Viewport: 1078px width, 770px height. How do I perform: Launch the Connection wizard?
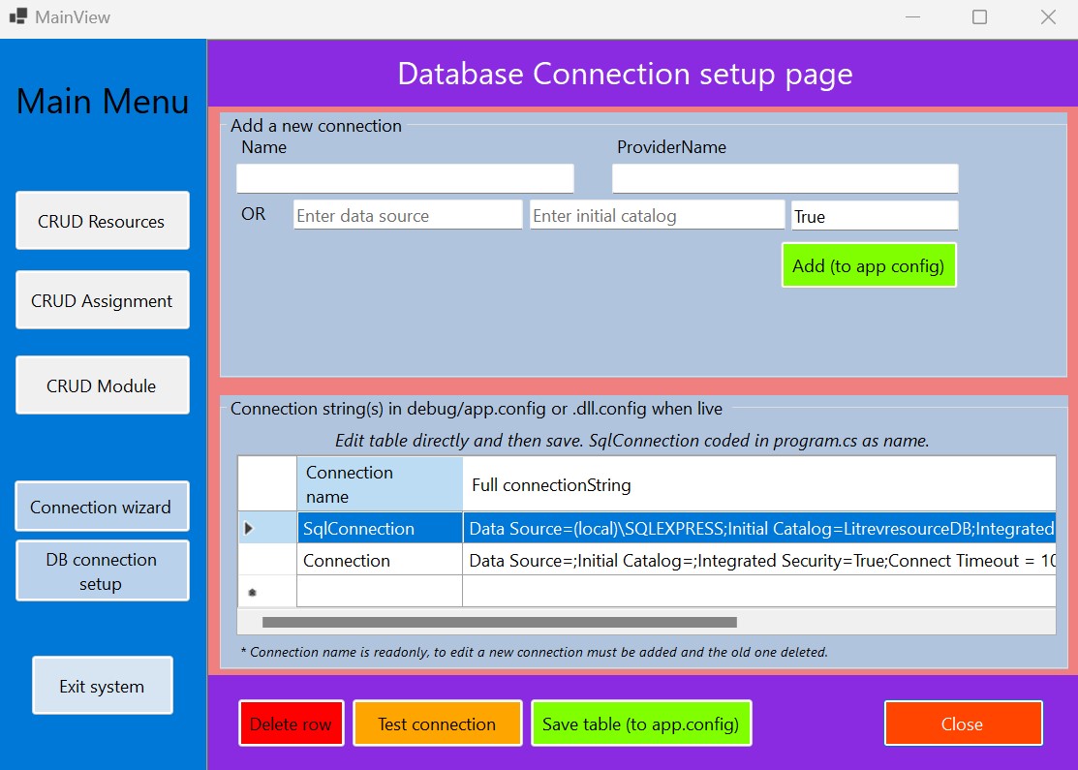point(102,507)
